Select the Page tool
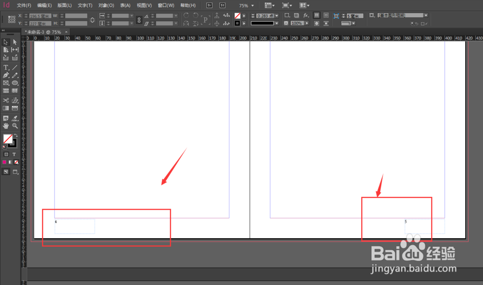 [x=5, y=50]
